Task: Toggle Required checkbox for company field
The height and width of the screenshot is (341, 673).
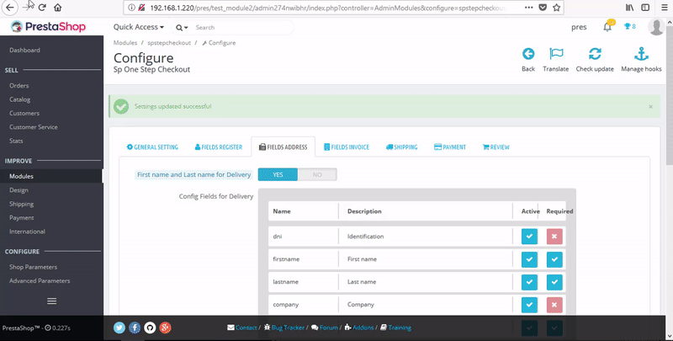Action: (554, 305)
